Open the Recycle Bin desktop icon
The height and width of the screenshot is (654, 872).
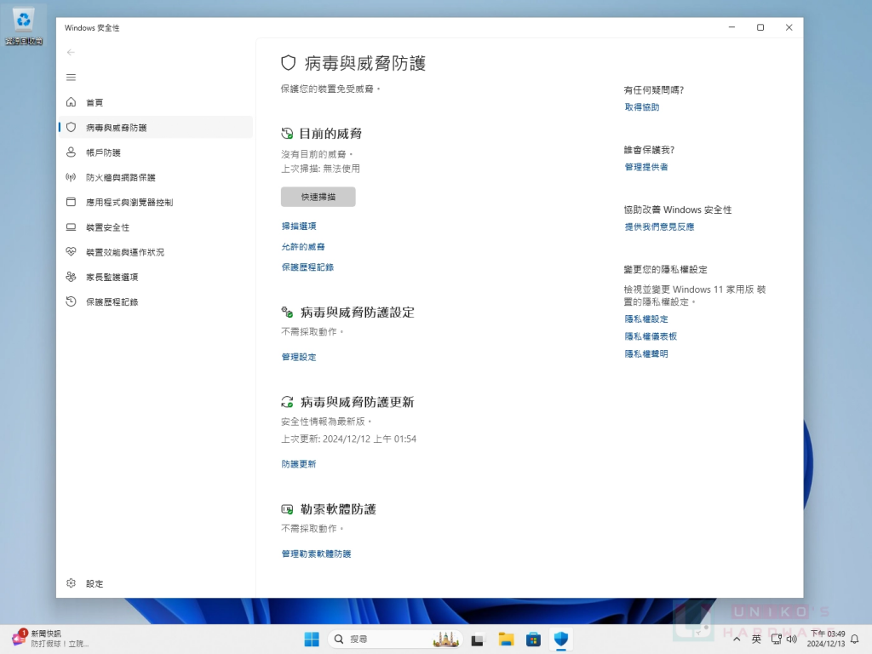pos(23,26)
